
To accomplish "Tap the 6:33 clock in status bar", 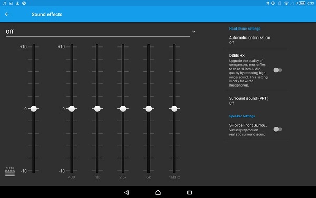I will [x=310, y=3].
